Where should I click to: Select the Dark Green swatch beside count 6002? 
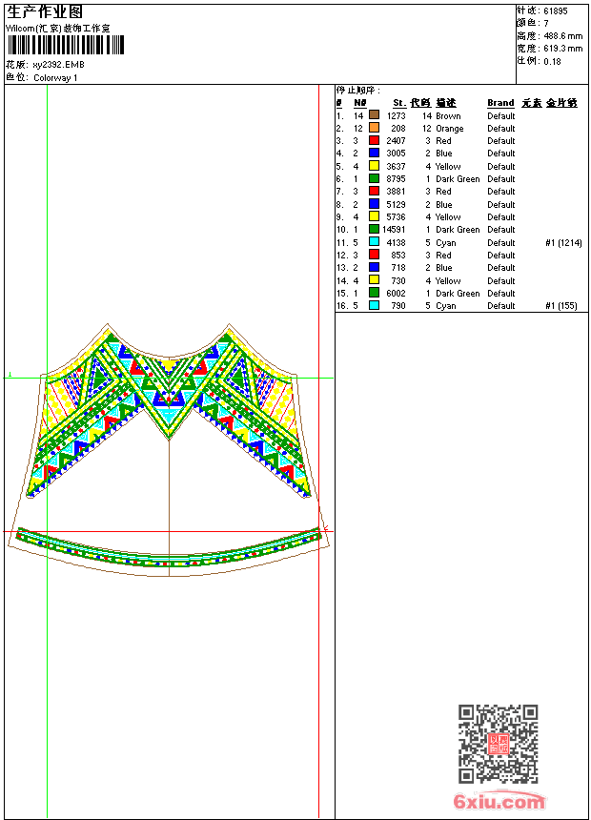tap(374, 293)
